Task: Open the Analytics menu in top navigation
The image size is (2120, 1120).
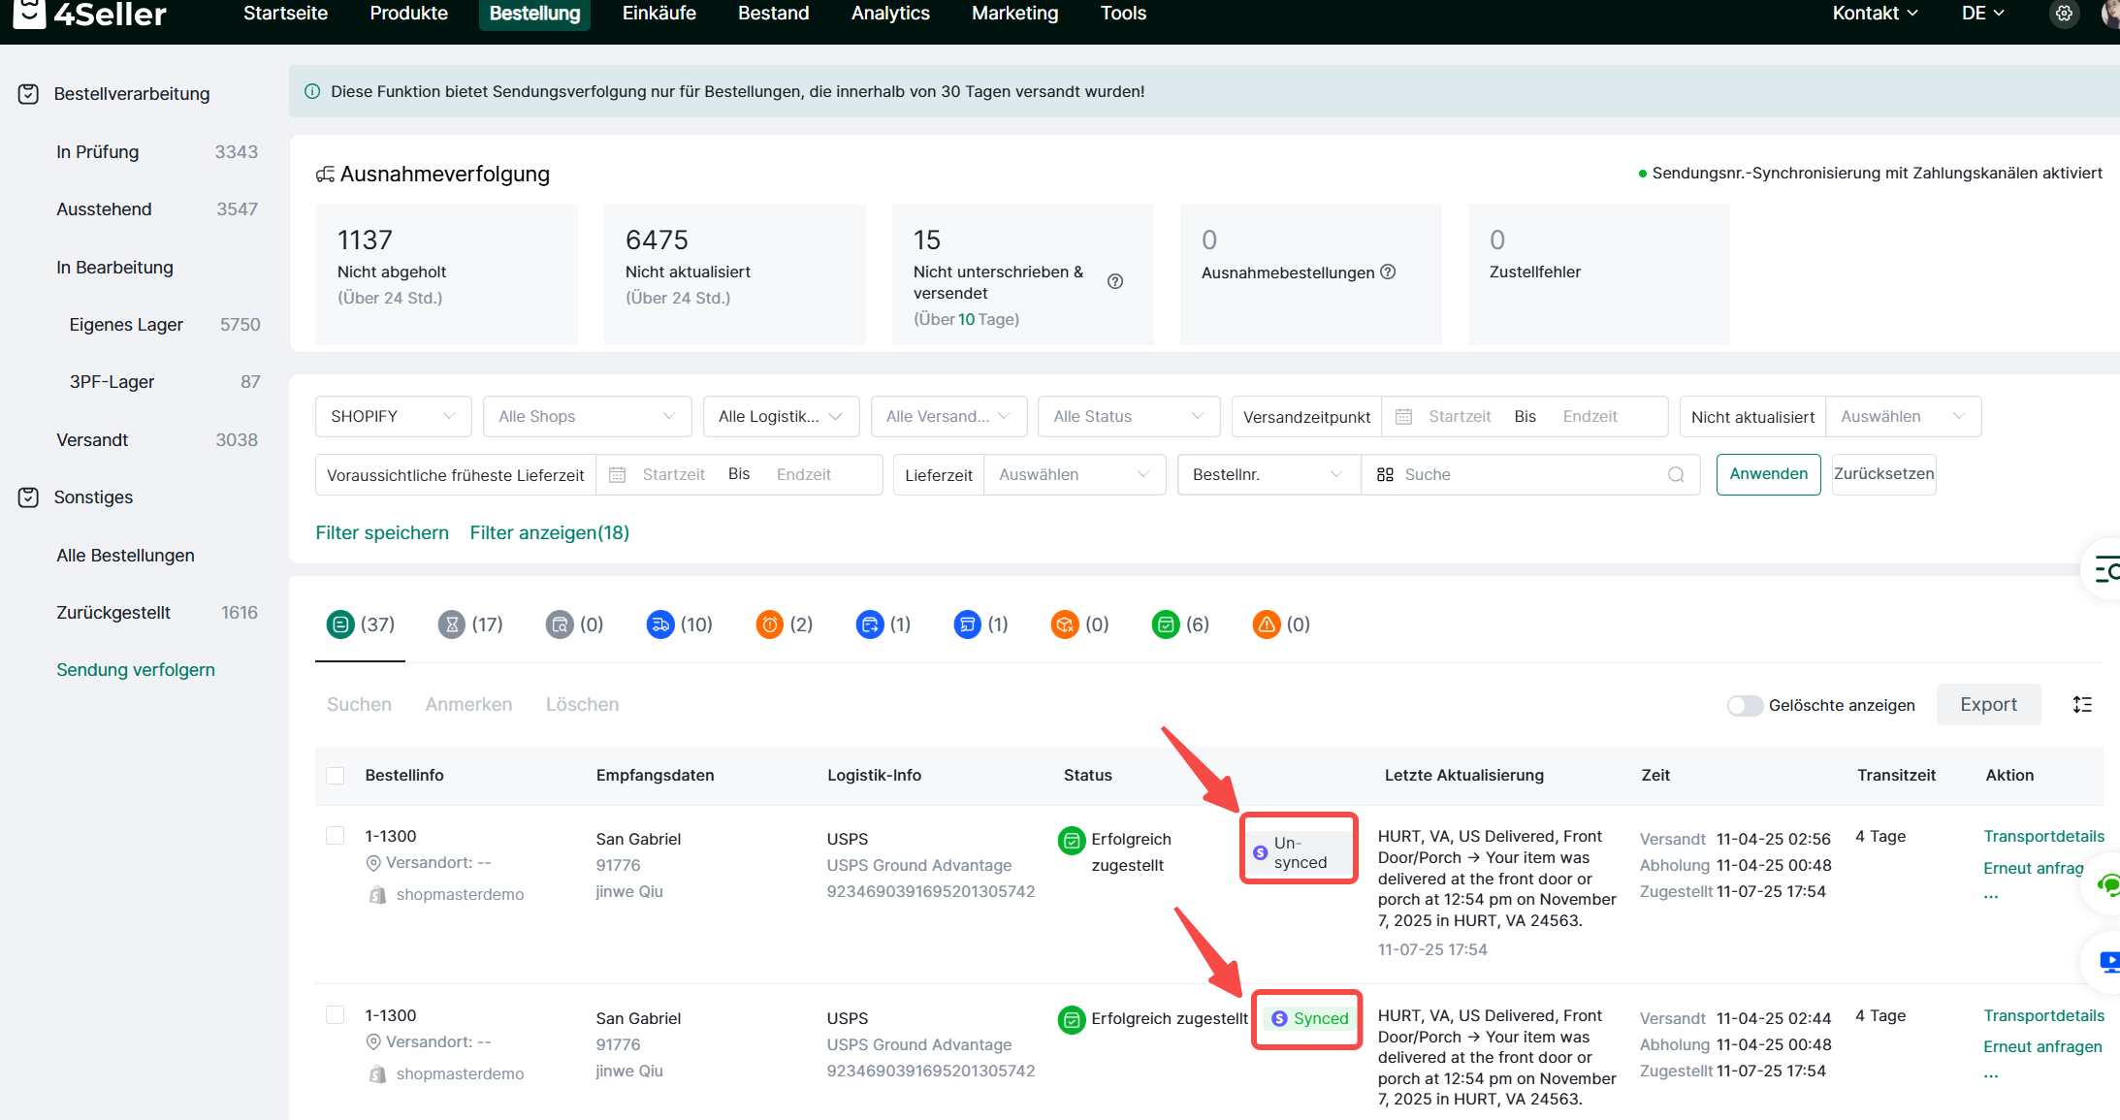Action: [x=889, y=14]
